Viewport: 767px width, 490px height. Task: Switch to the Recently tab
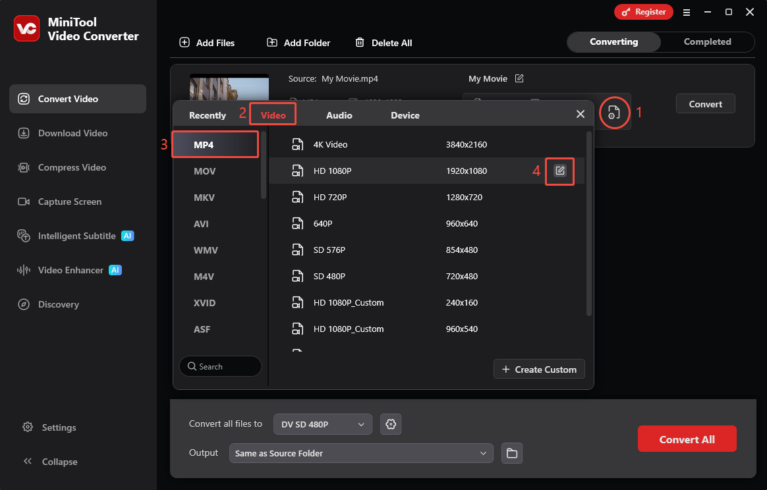(208, 115)
